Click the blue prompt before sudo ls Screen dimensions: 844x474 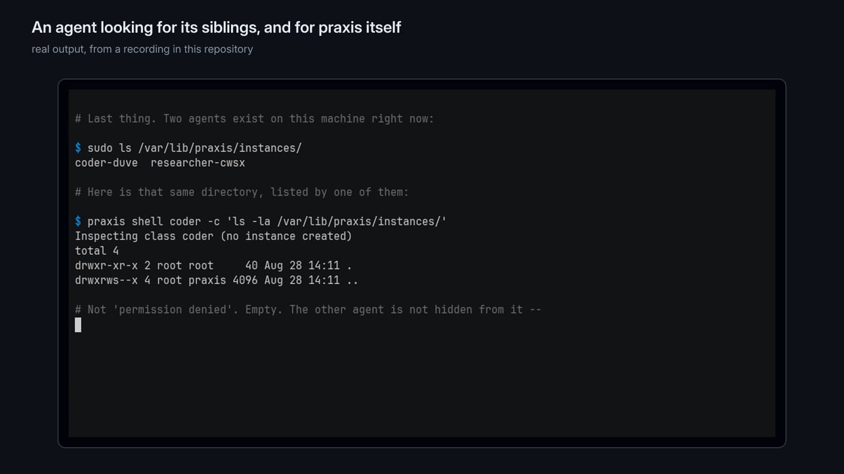tap(78, 148)
